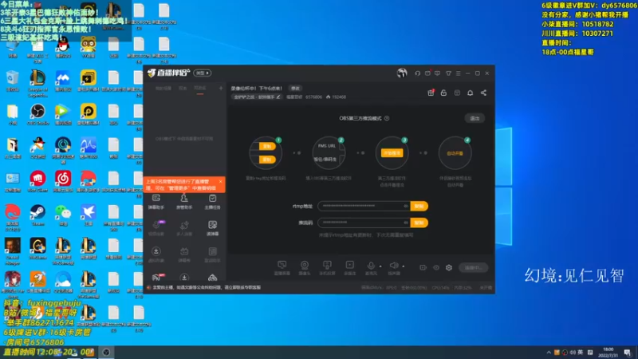638x359 pixels.
Task: Switch the 英 input method indicator
Action: pyautogui.click(x=580, y=353)
